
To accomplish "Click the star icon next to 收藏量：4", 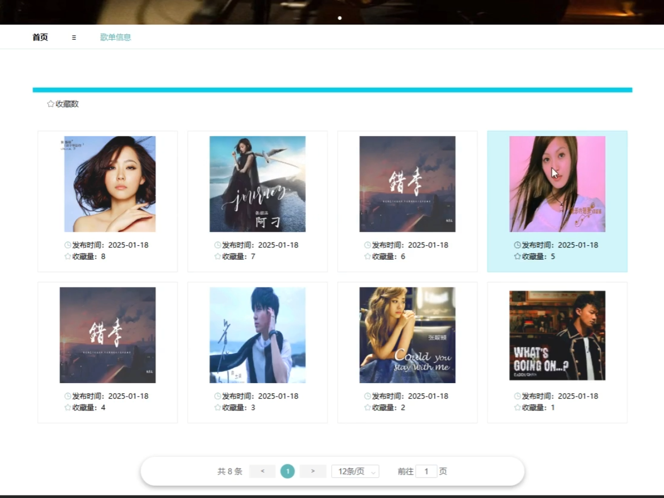I will tap(68, 408).
